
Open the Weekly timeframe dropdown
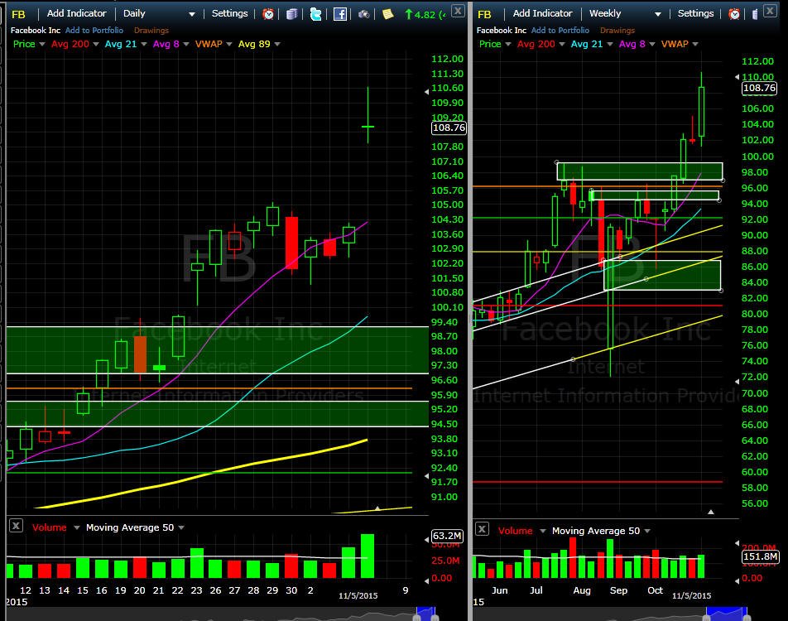[625, 13]
